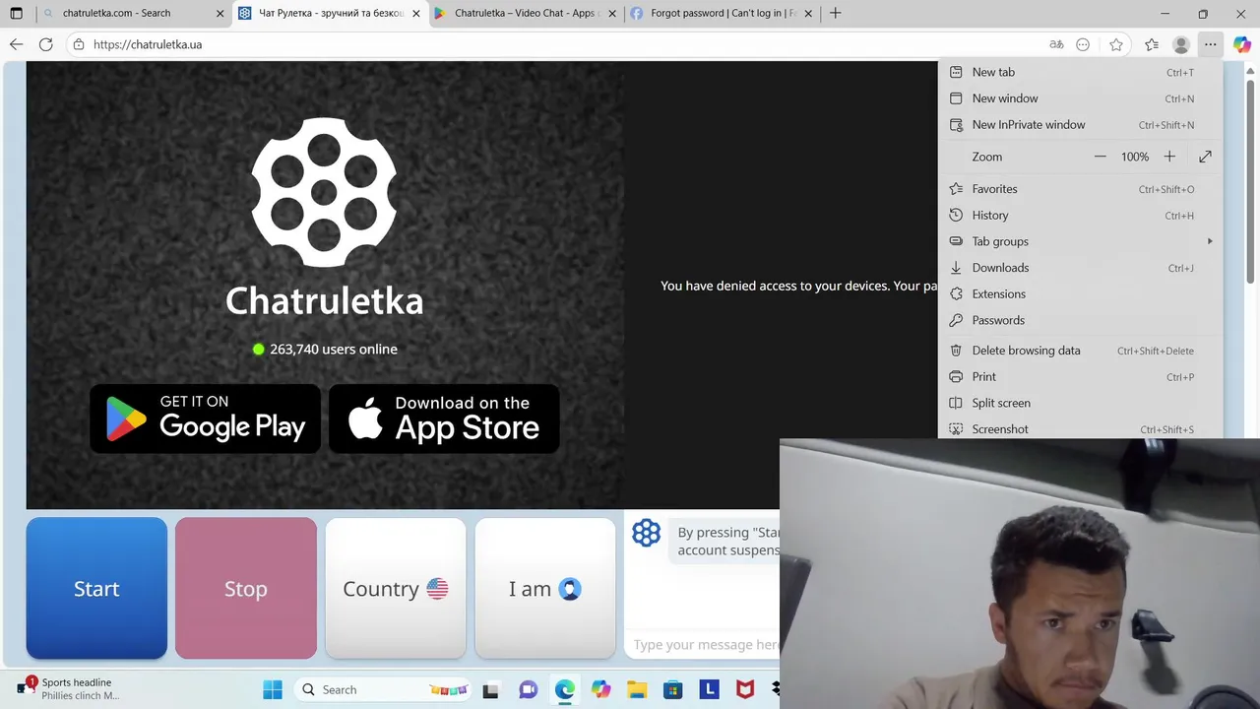Open Copilot from the browser toolbar
The height and width of the screenshot is (709, 1260).
click(1242, 44)
